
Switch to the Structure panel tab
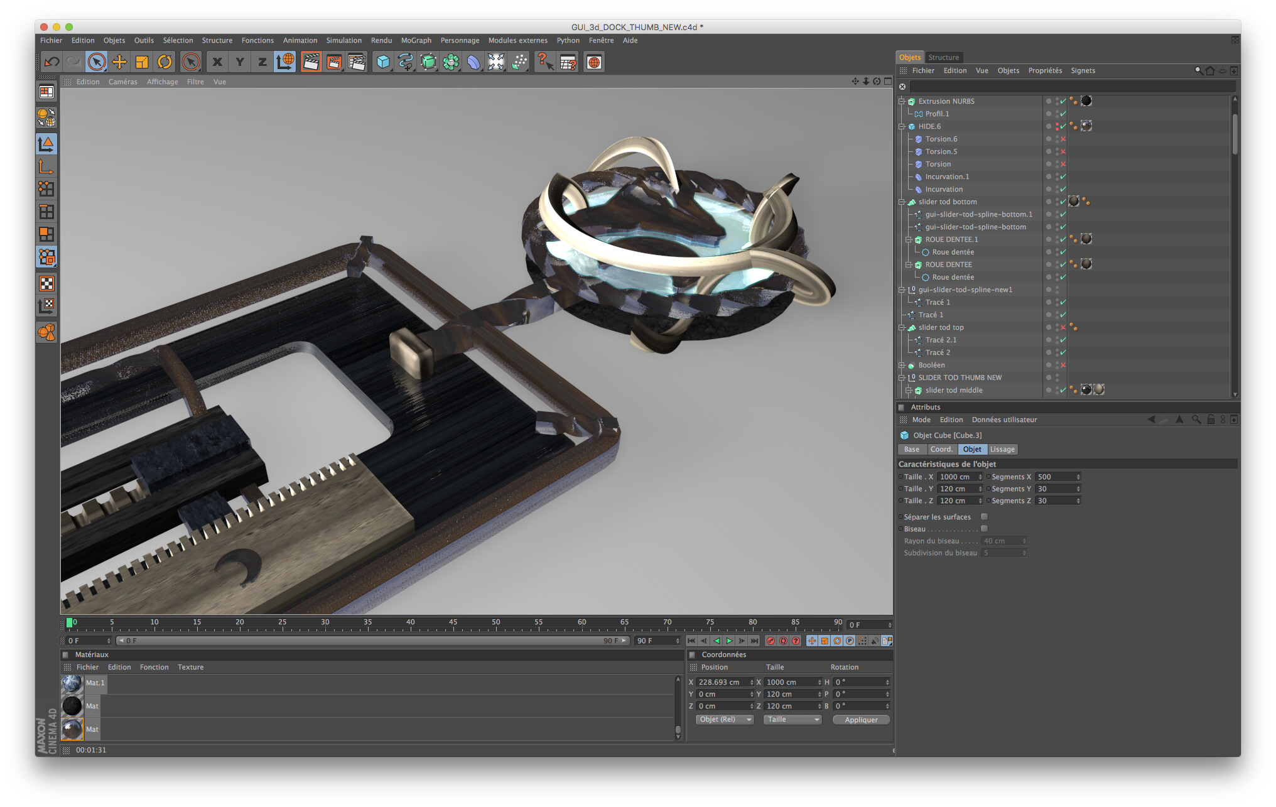pos(943,57)
